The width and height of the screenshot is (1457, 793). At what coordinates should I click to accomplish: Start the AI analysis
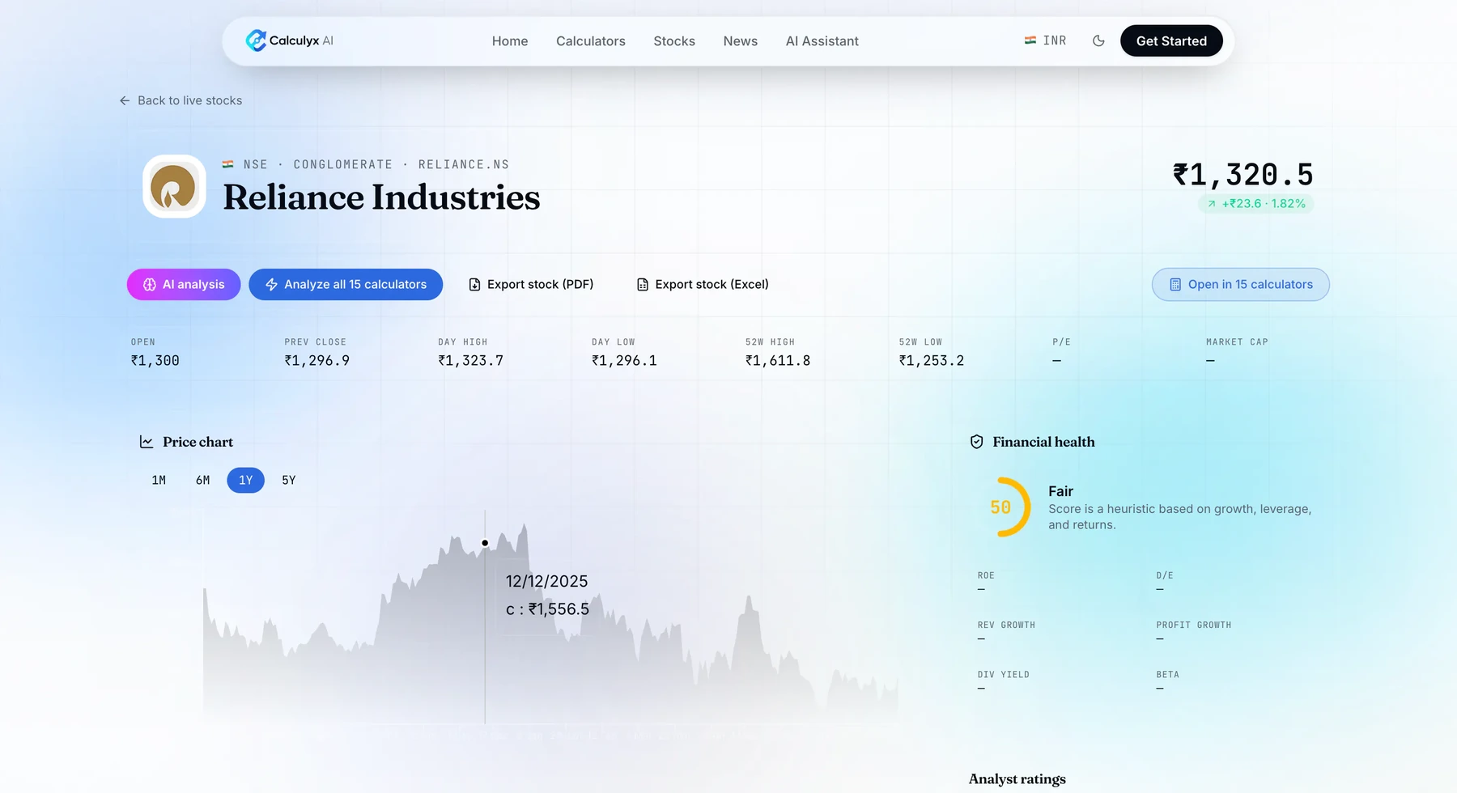point(184,284)
